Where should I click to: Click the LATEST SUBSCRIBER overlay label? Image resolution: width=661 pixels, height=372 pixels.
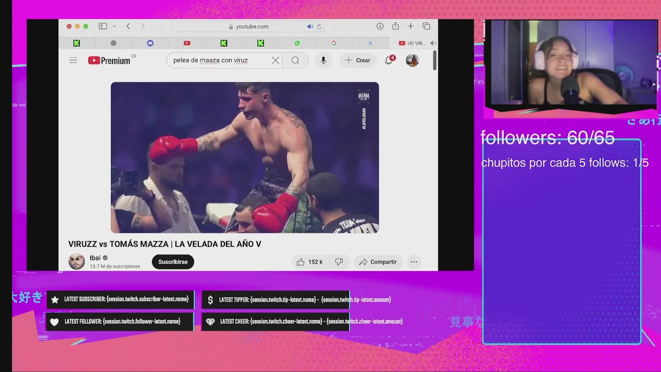[x=120, y=300]
